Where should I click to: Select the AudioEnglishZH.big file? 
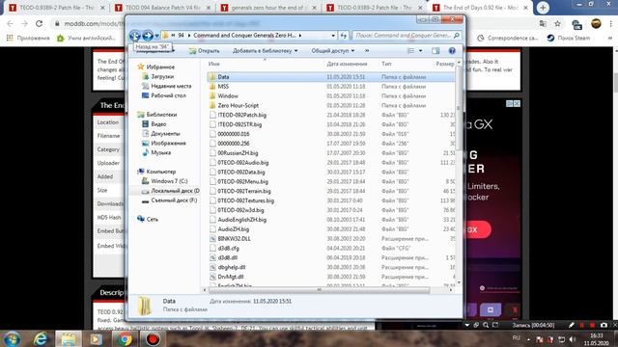coord(242,220)
